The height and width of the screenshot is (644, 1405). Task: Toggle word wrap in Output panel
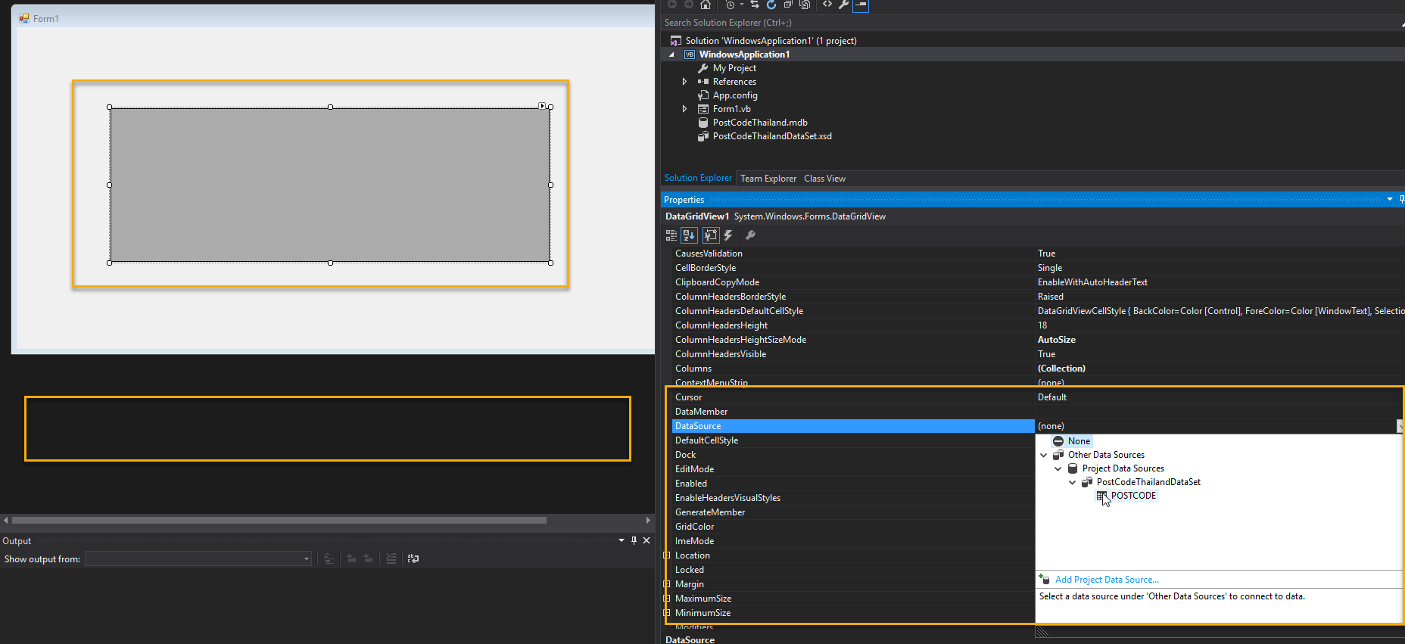pos(413,558)
